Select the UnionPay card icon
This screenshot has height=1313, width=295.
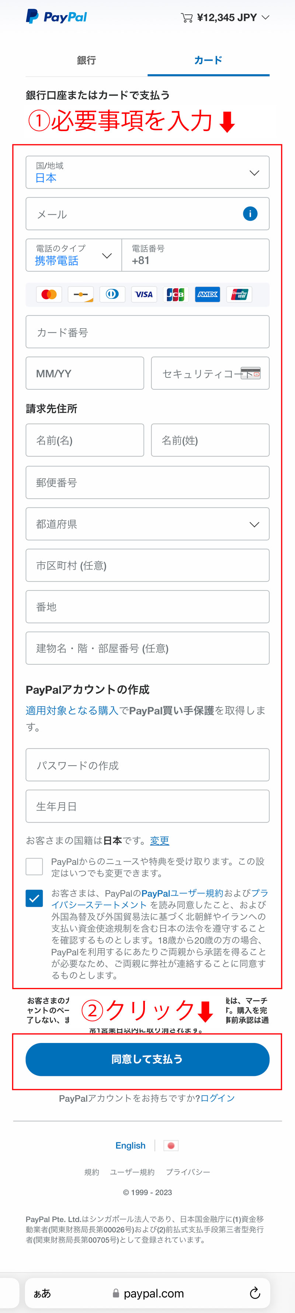pyautogui.click(x=239, y=294)
